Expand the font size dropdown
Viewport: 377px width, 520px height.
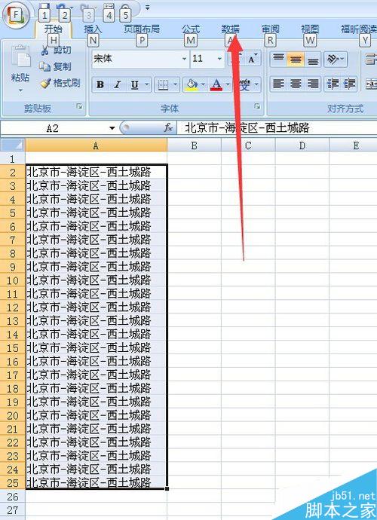point(219,59)
